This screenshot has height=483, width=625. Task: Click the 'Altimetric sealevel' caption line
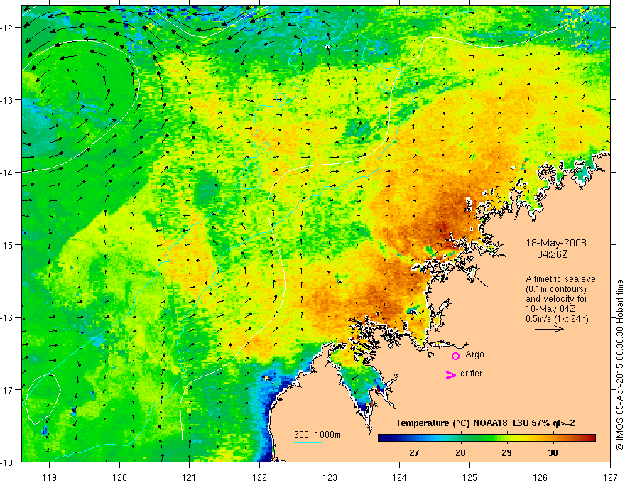point(562,279)
